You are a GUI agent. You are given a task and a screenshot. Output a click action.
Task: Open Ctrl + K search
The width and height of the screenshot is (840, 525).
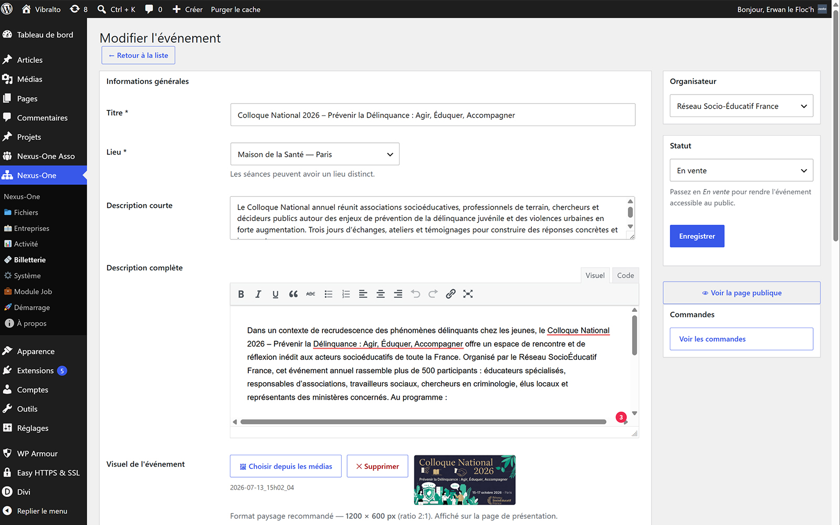pos(117,9)
